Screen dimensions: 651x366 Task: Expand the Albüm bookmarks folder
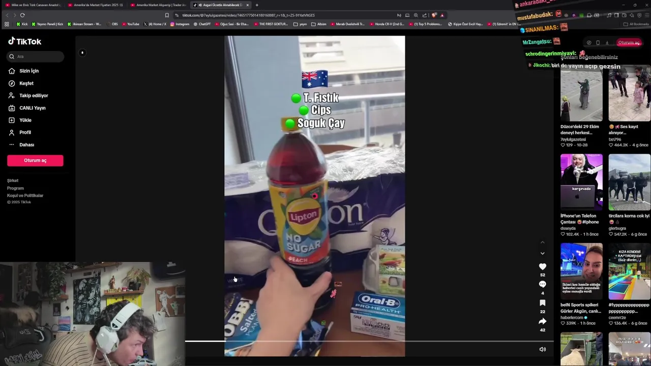[x=319, y=24]
